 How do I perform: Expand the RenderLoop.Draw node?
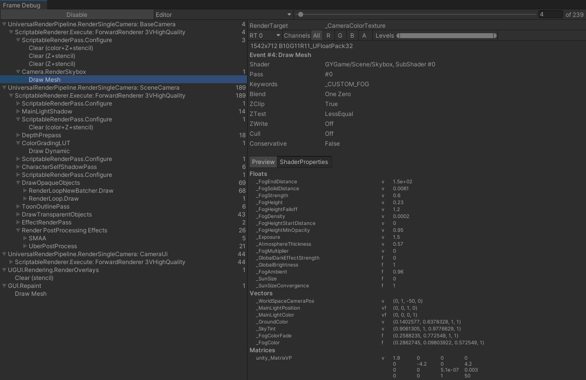point(25,199)
